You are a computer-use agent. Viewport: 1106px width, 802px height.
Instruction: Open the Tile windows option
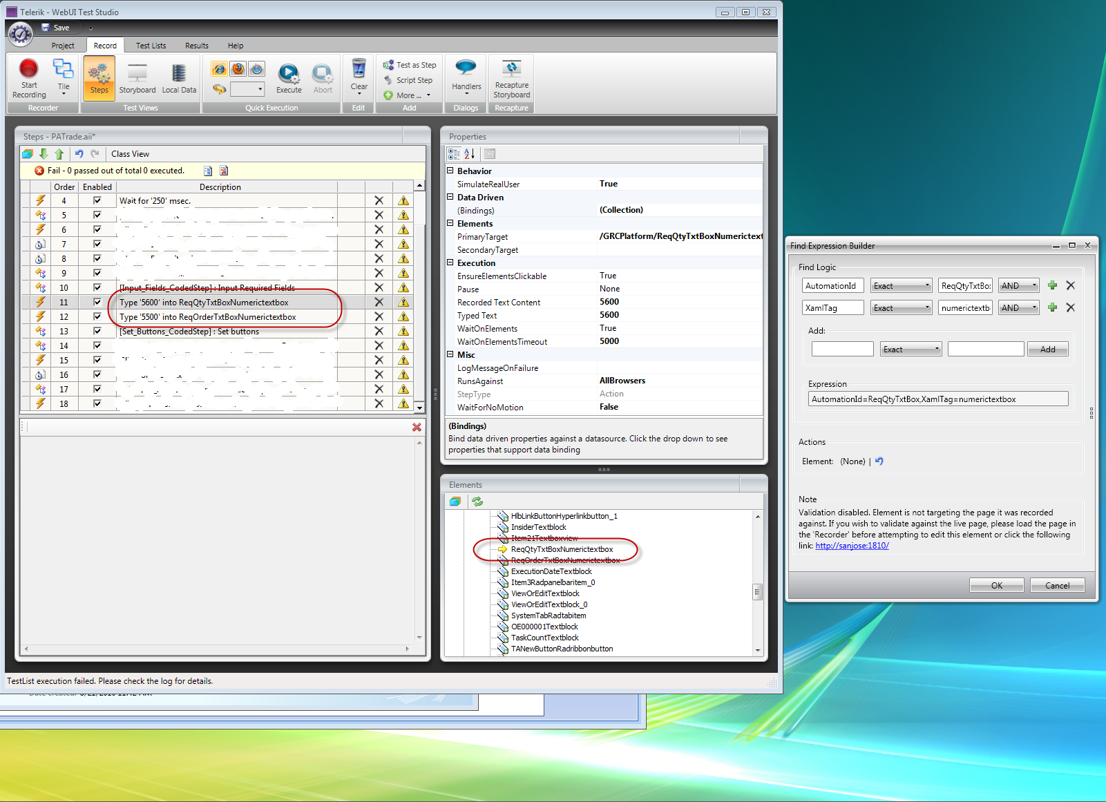pos(64,77)
